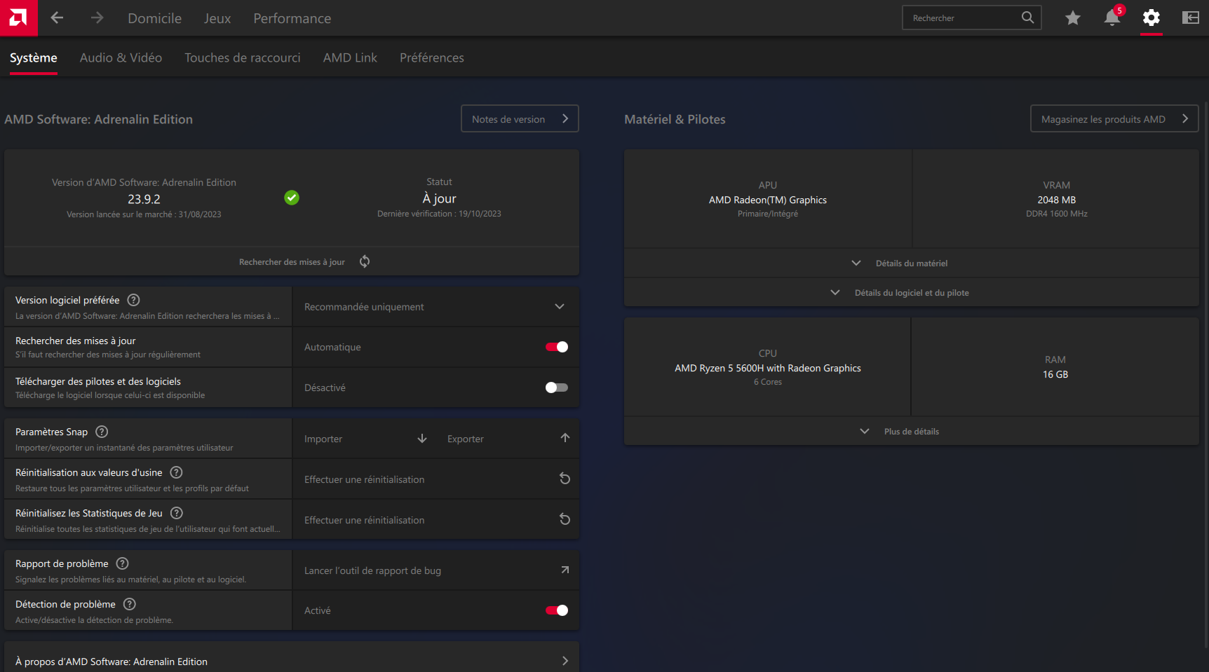This screenshot has width=1209, height=672.
Task: Click the À jour status text
Action: (x=439, y=198)
